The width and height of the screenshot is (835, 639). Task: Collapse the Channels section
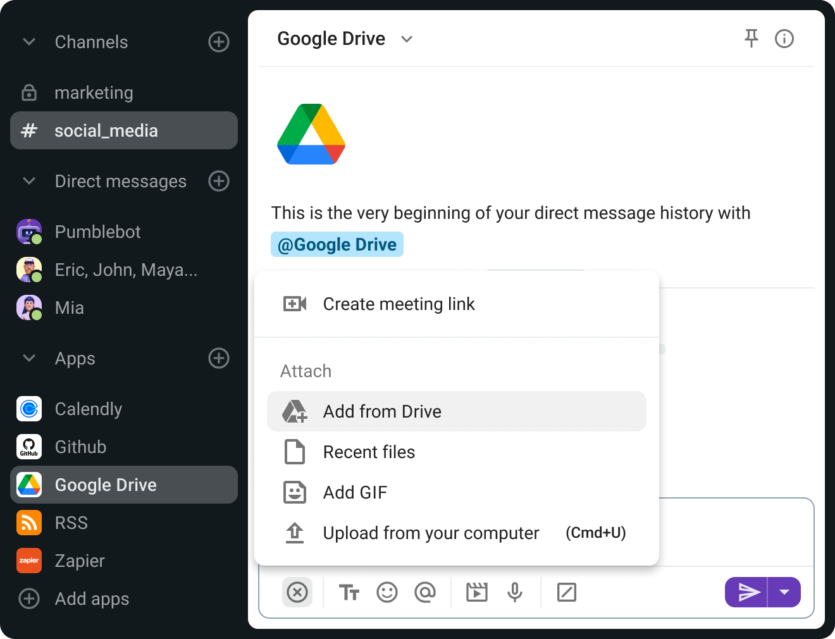click(29, 42)
